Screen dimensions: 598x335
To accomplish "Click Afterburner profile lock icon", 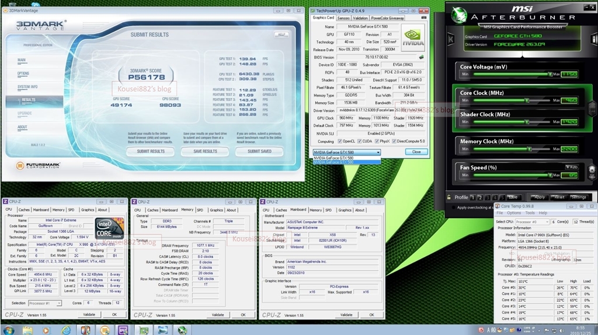I will (449, 197).
